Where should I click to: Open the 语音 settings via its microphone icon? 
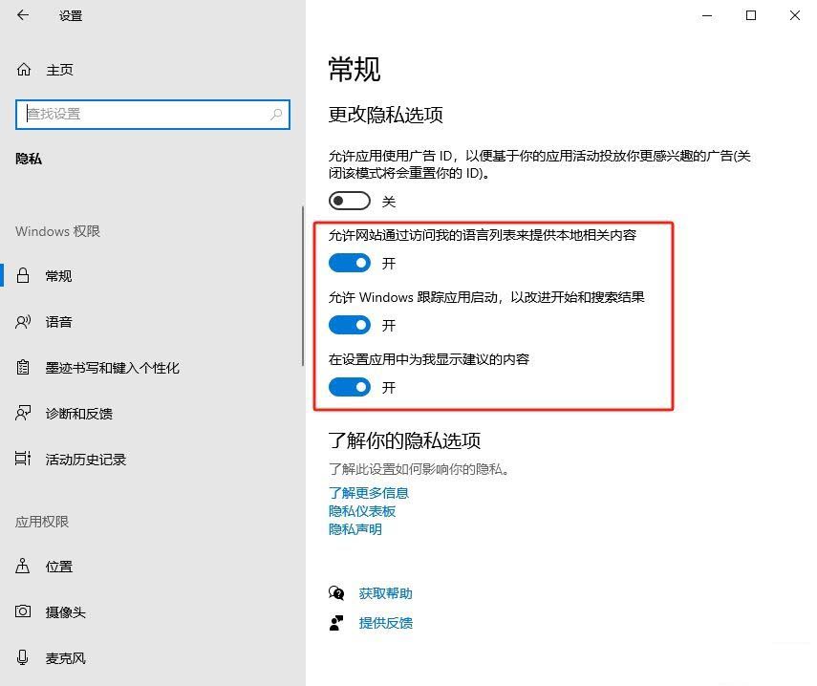(x=21, y=322)
